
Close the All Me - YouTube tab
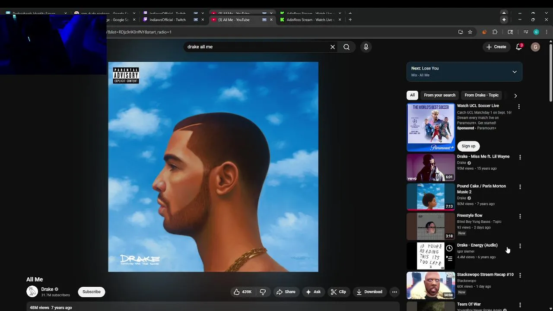[x=271, y=20]
